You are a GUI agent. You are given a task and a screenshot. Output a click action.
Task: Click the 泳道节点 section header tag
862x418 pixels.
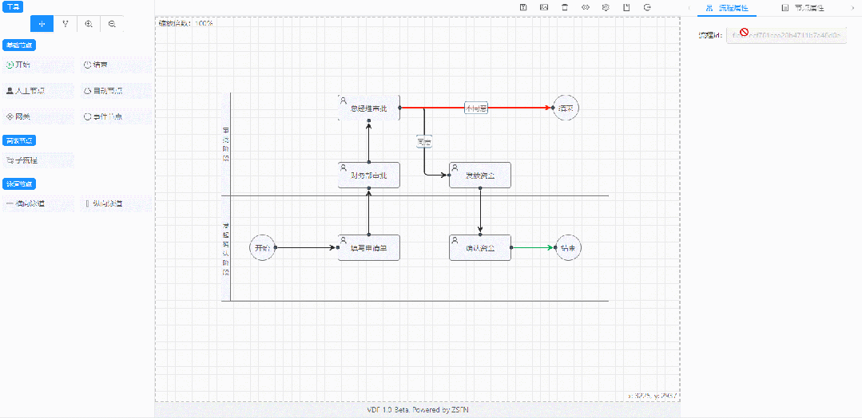pyautogui.click(x=20, y=183)
